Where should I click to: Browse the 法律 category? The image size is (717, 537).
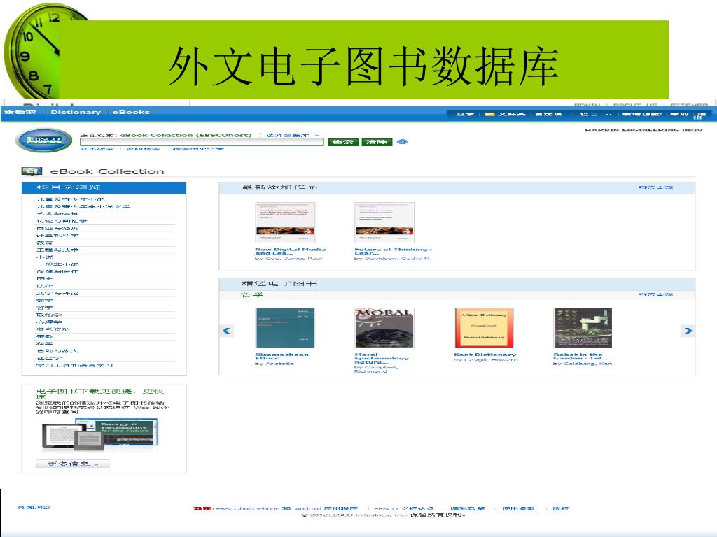pyautogui.click(x=45, y=286)
